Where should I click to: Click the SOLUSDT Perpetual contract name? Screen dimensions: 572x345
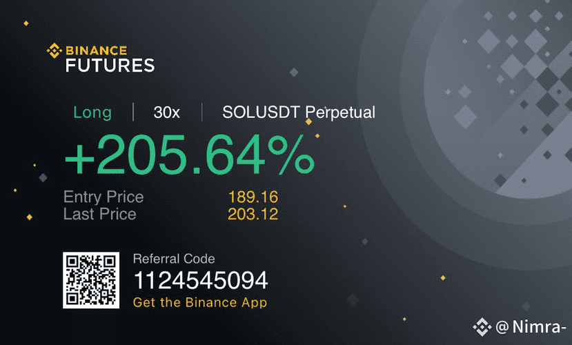299,112
